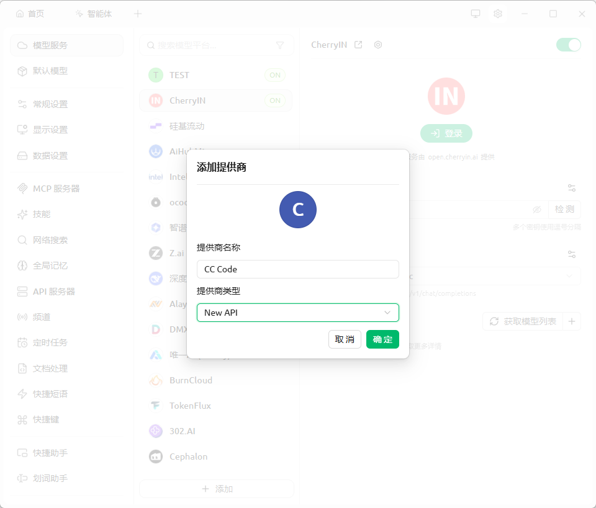
Task: Click the Intel logo icon in provider list
Action: pyautogui.click(x=156, y=177)
